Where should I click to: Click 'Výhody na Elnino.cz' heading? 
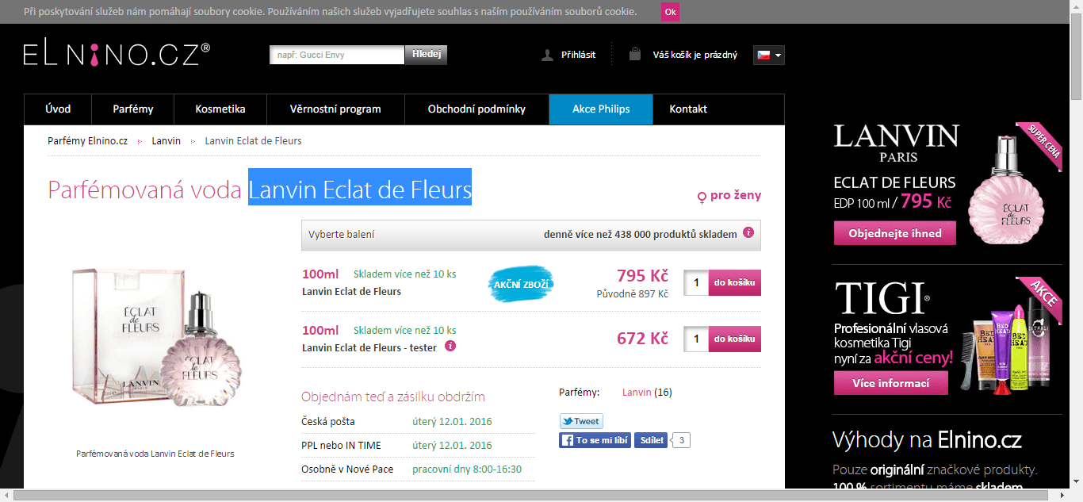tap(927, 440)
